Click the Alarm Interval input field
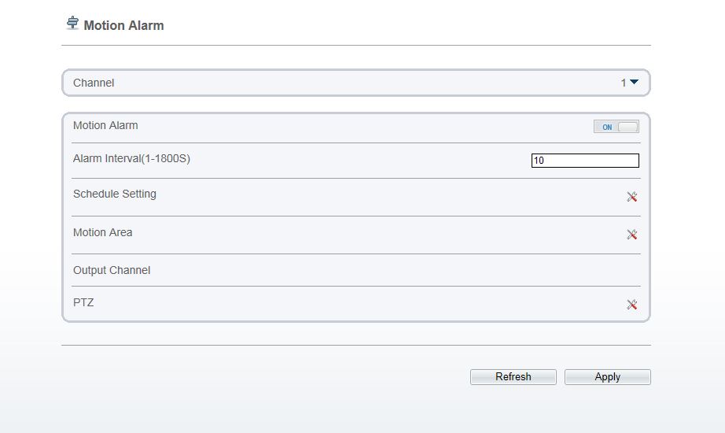Image resolution: width=725 pixels, height=433 pixels. tap(585, 161)
